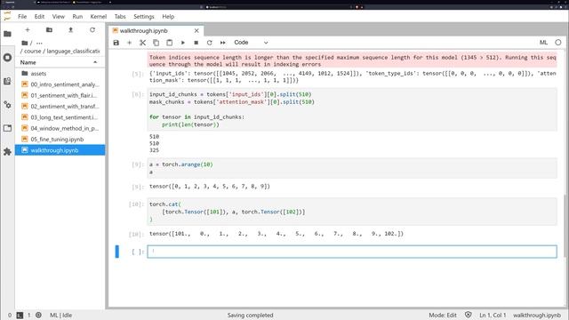Click the language_classification breadcrumb link
This screenshot has height=320, width=569.
tap(73, 52)
